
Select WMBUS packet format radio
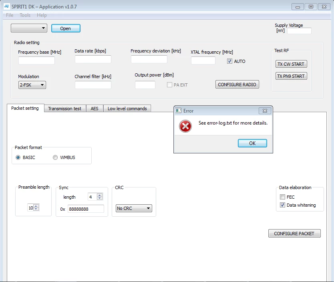[55, 157]
